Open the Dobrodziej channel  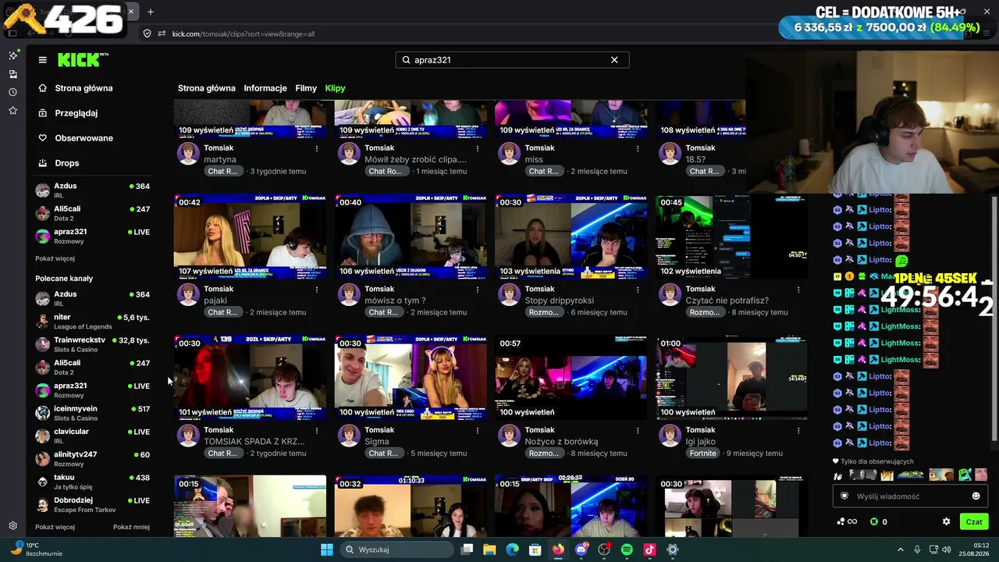(x=92, y=504)
